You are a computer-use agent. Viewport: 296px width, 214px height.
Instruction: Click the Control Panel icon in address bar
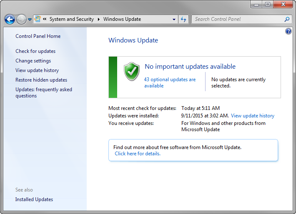pyautogui.click(x=38, y=19)
